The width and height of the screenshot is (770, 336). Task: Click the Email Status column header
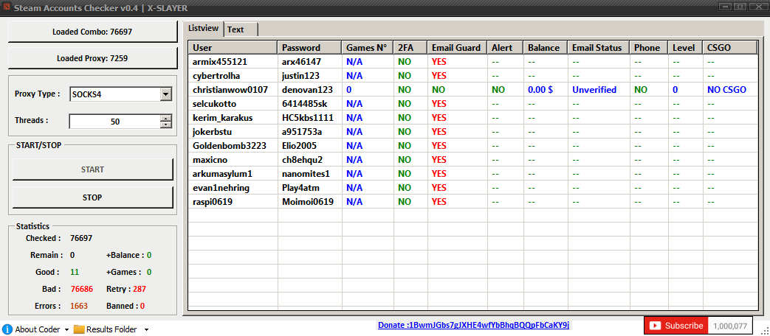tap(598, 47)
